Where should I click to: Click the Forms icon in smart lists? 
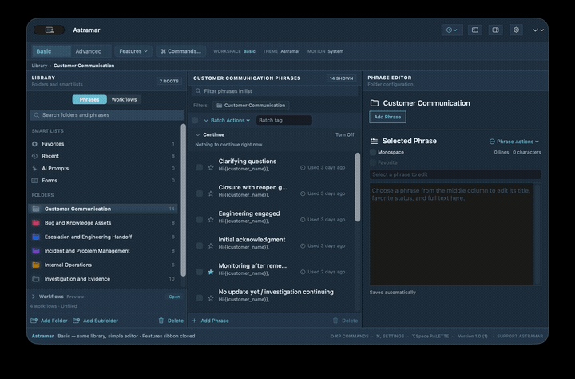click(x=34, y=181)
